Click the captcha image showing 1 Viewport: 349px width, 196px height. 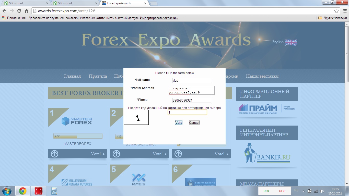136,117
